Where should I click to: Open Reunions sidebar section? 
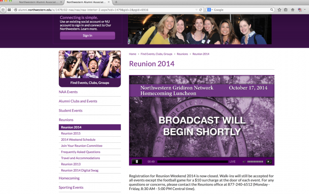[x=66, y=120]
